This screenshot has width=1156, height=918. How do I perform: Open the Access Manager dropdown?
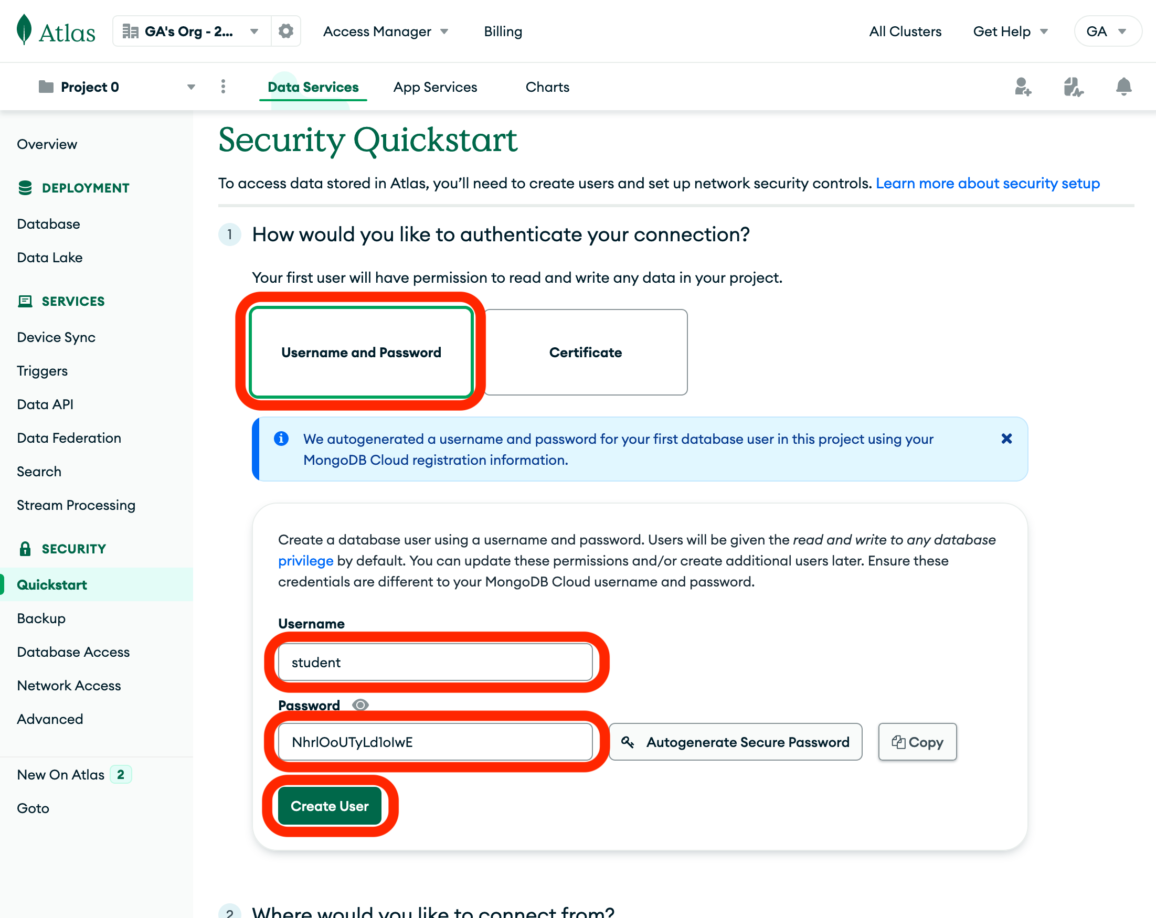click(385, 31)
